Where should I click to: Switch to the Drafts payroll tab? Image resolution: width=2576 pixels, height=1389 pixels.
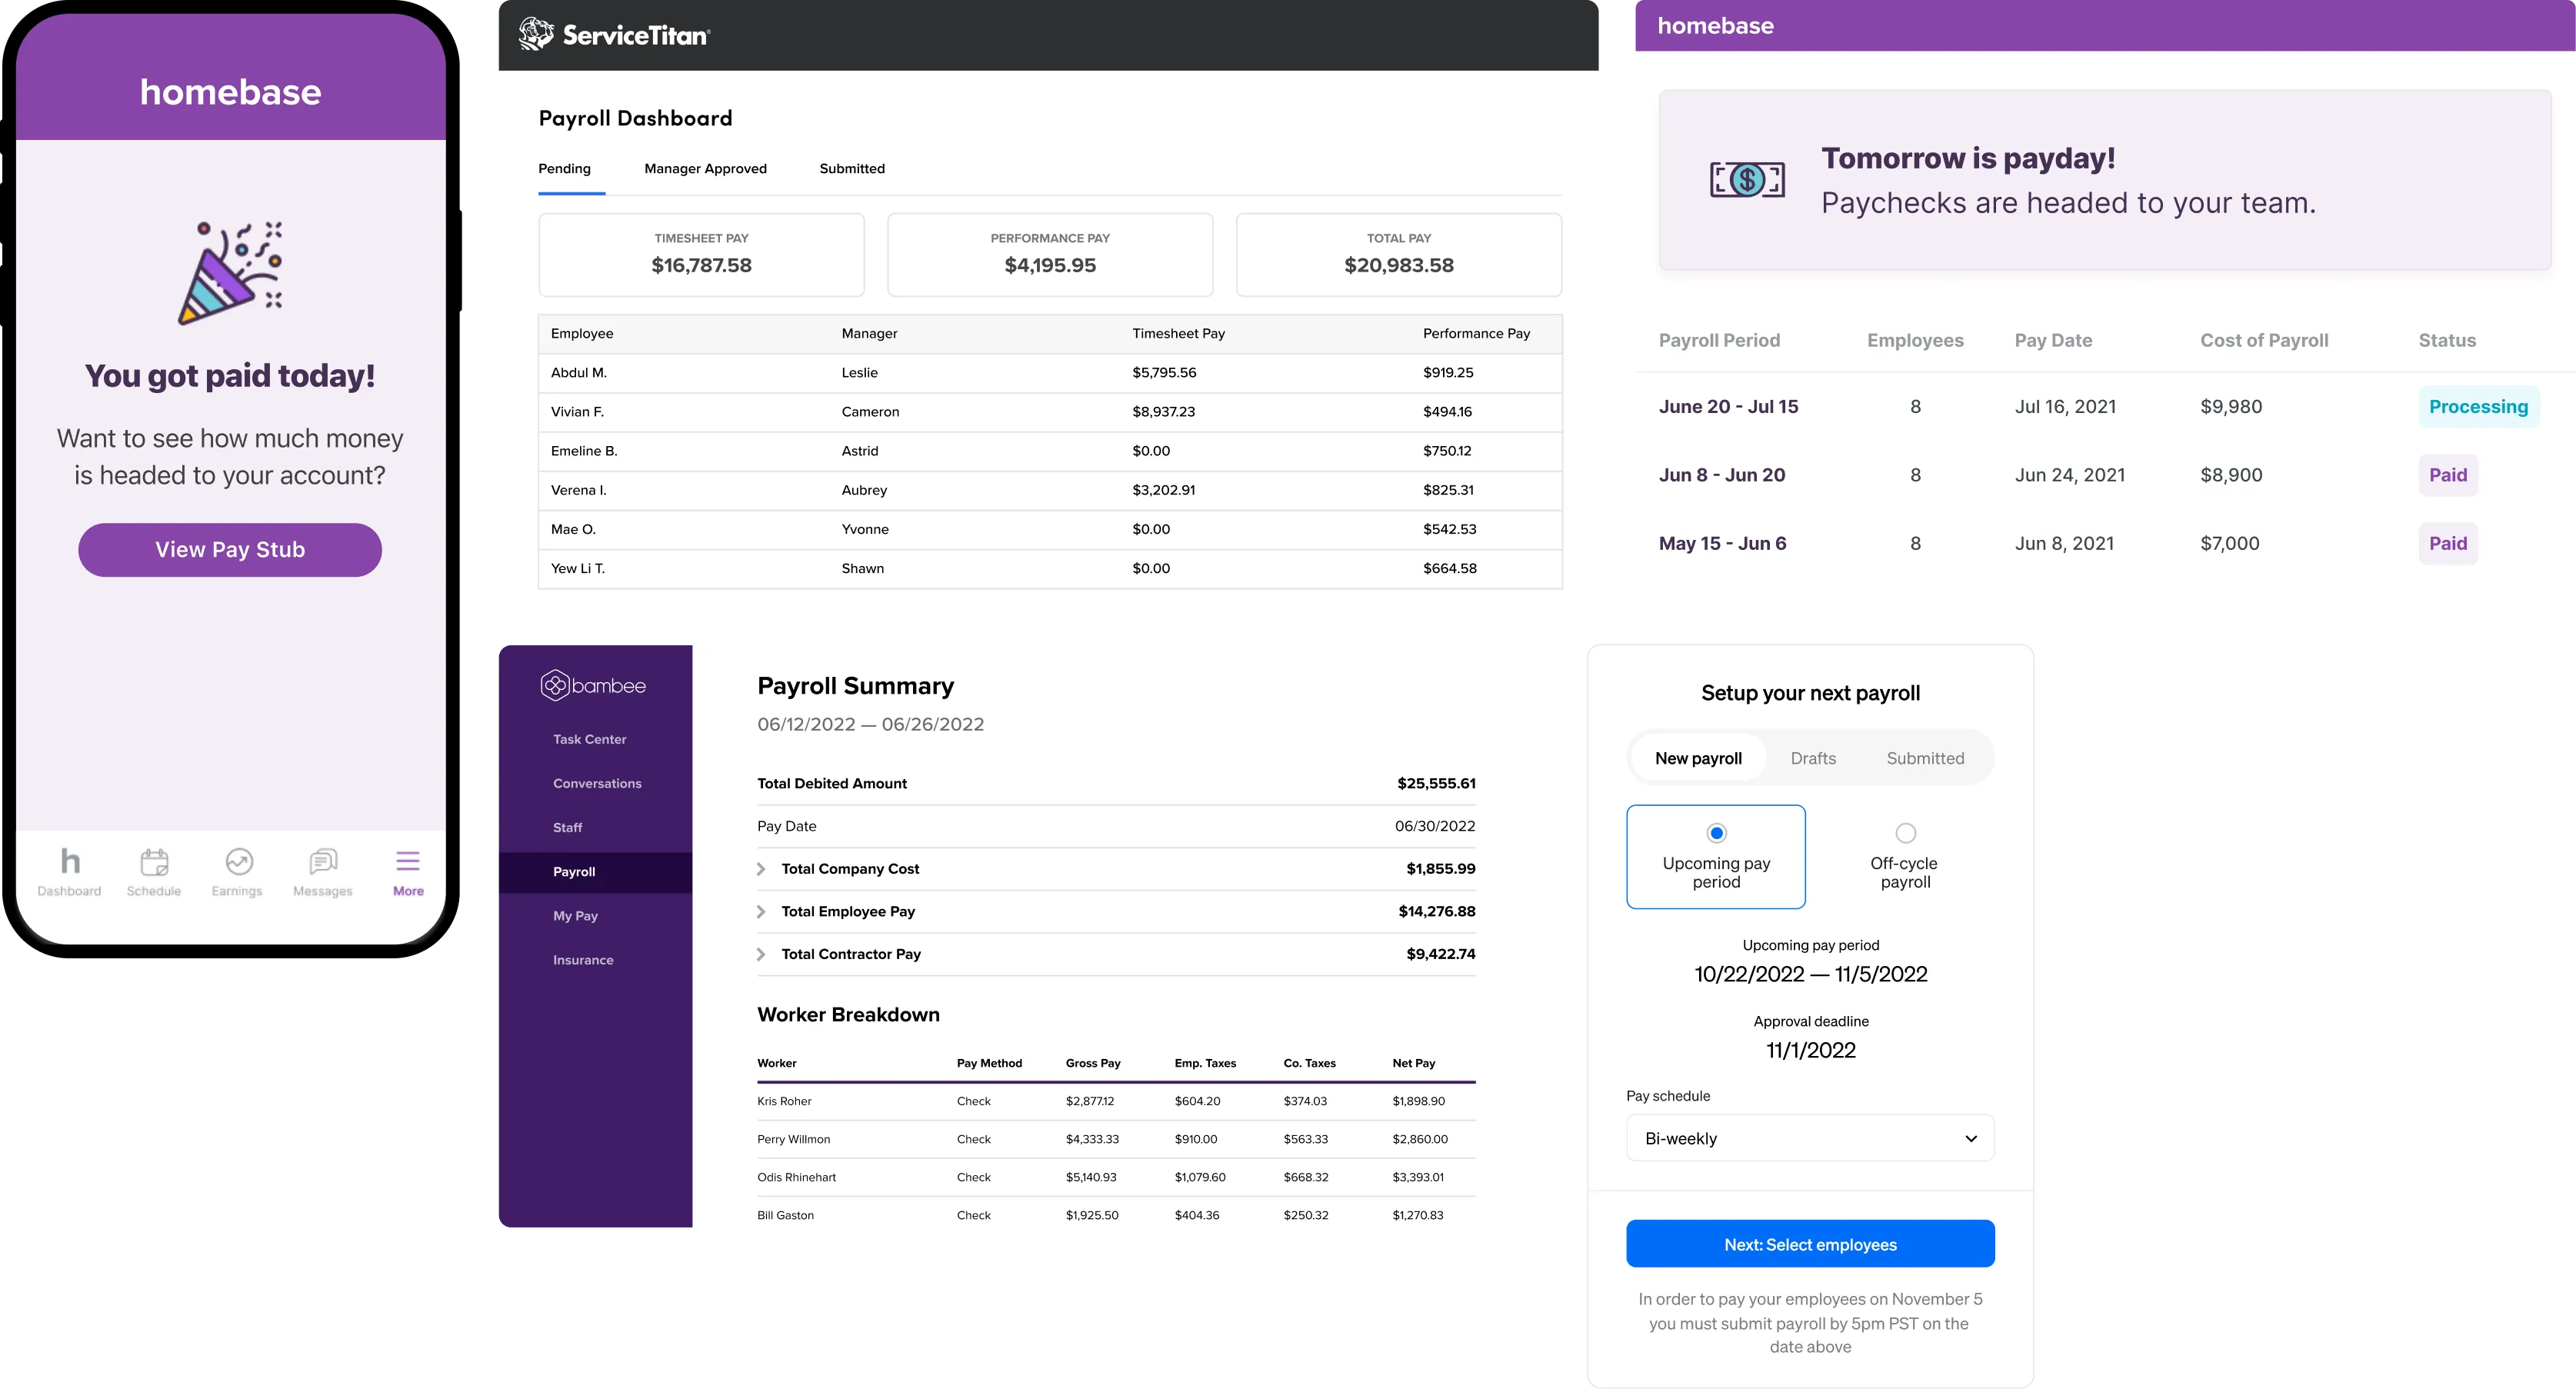click(1813, 758)
